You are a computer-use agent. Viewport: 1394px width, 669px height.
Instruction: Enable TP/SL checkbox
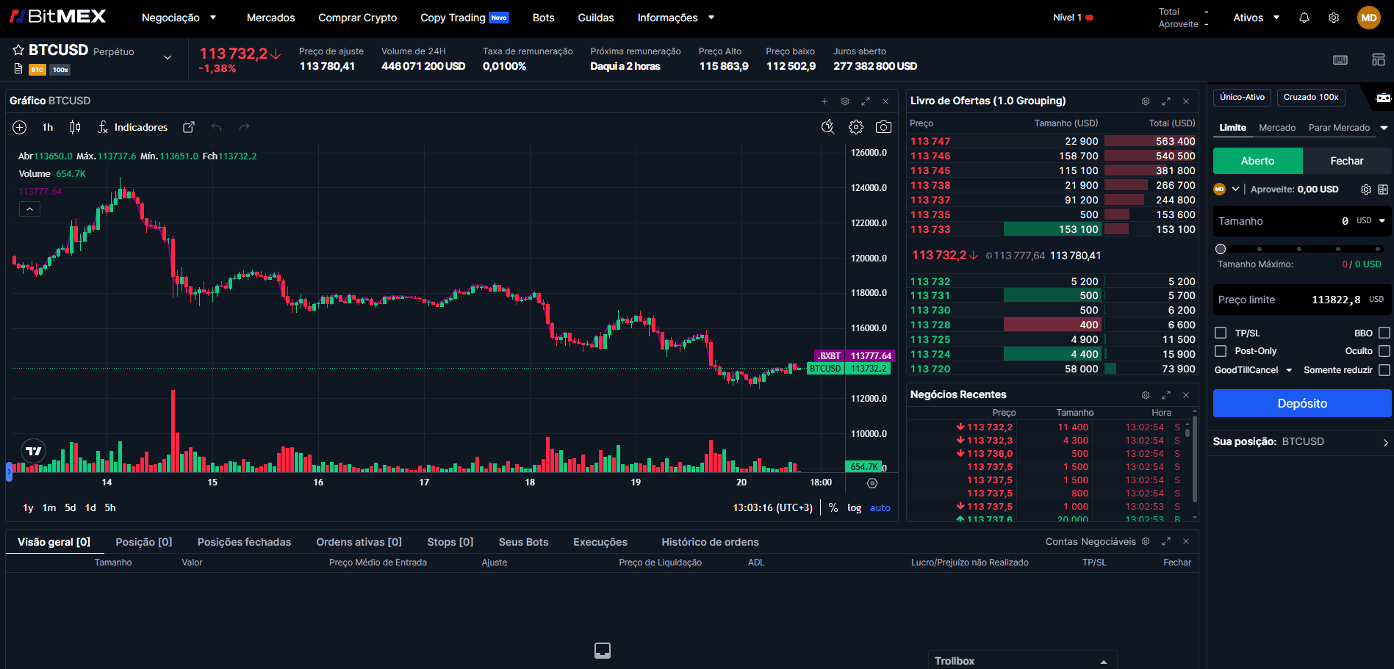point(1221,333)
